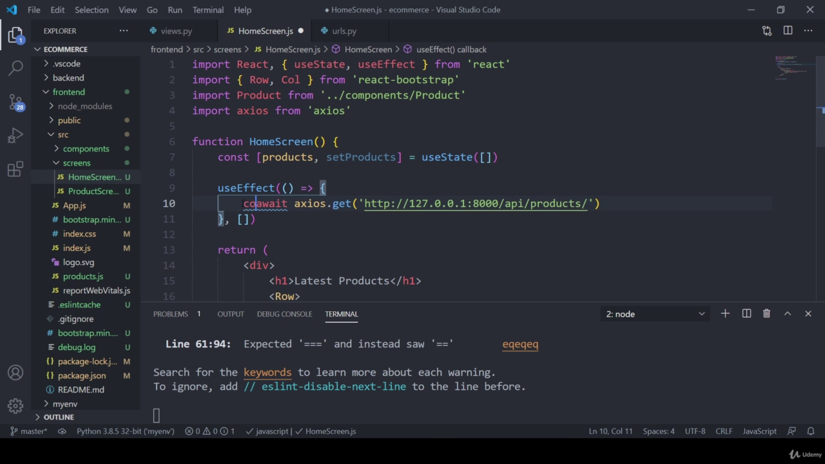This screenshot has width=825, height=464.
Task: Open Source Control view with 28 changes
Action: click(15, 102)
